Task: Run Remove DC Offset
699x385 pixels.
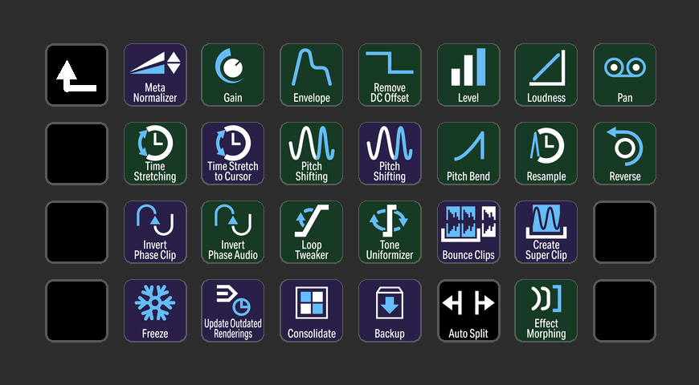Action: 390,75
